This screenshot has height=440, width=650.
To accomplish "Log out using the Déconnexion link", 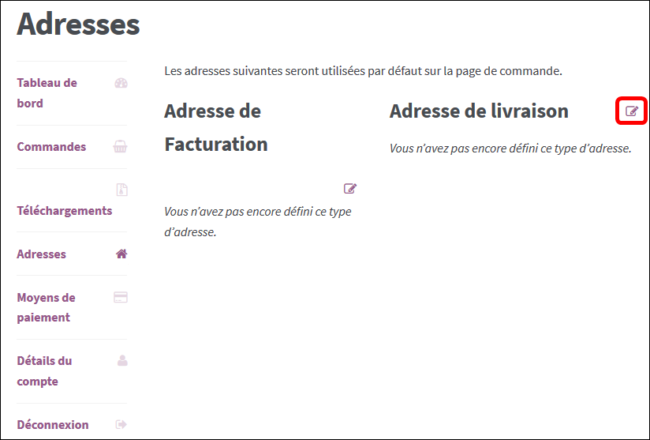I will (x=53, y=425).
